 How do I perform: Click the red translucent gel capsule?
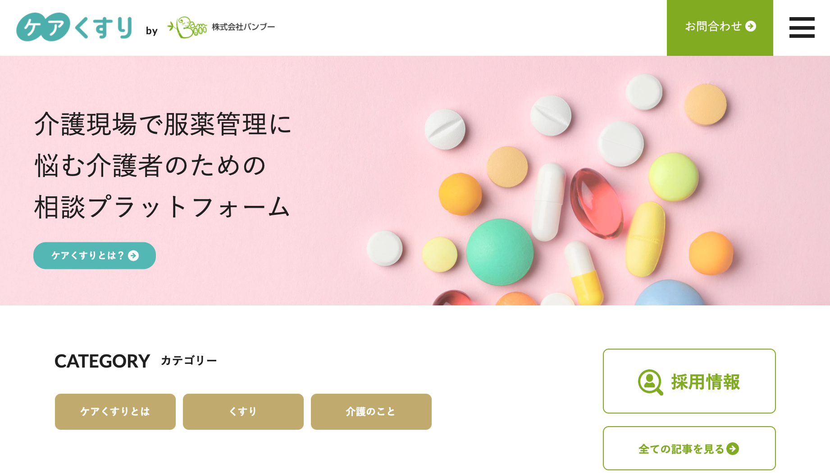pos(596,203)
